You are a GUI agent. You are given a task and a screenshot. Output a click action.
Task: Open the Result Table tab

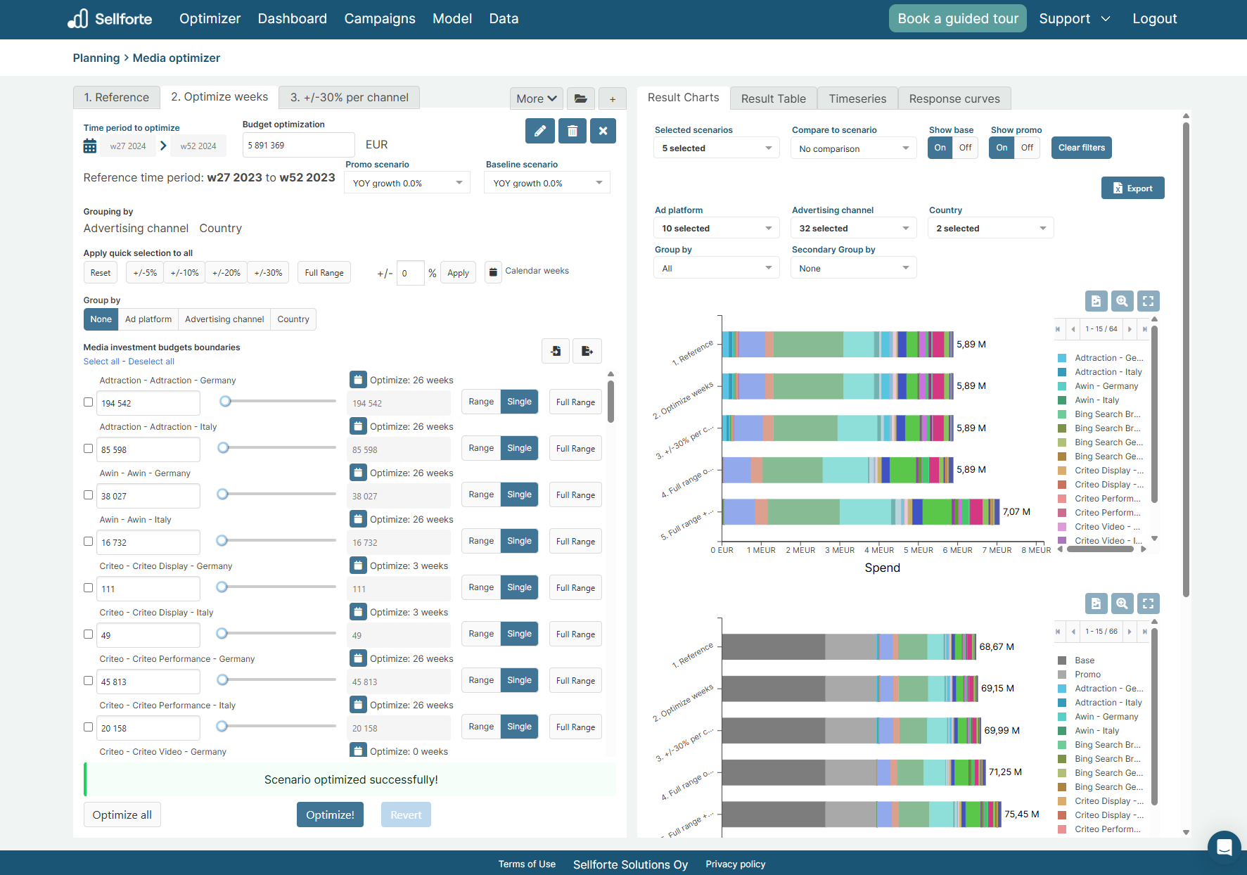click(774, 98)
